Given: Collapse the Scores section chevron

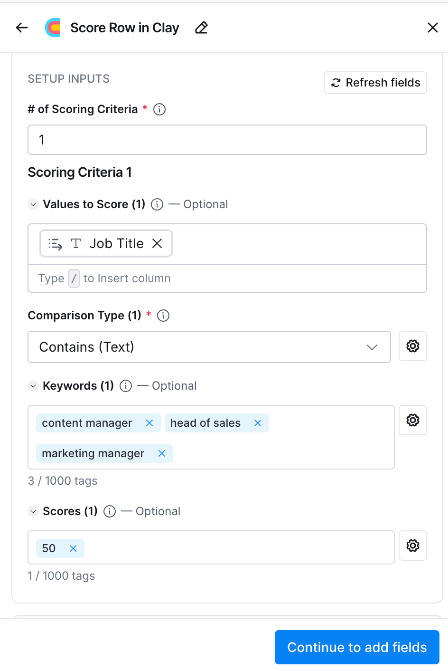Looking at the screenshot, I should tap(33, 511).
